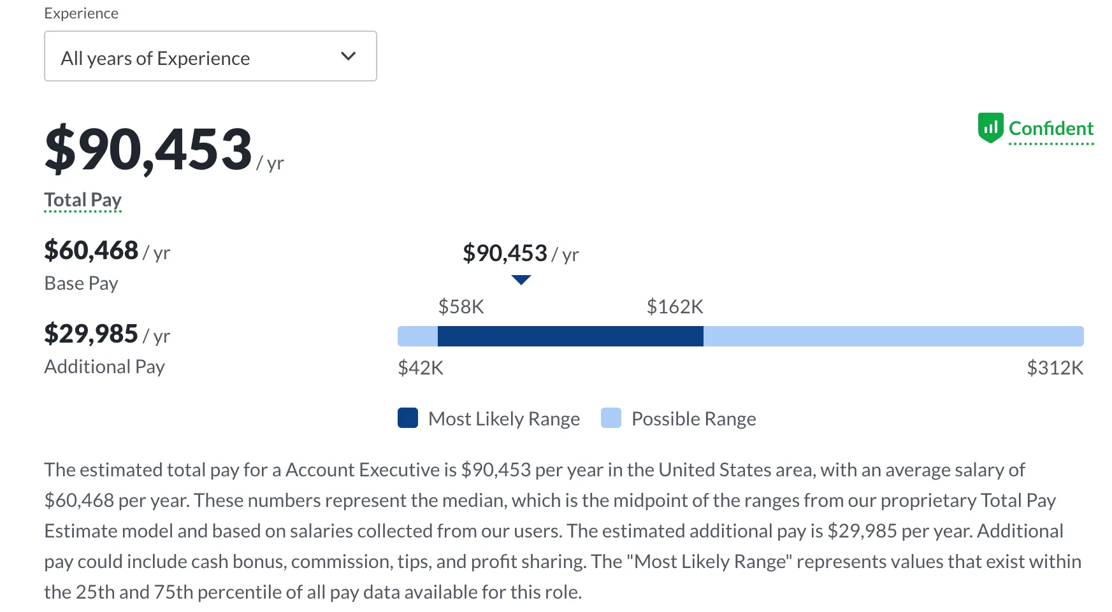The height and width of the screenshot is (612, 1112).
Task: Click the $29,985 additional pay amount
Action: (91, 334)
